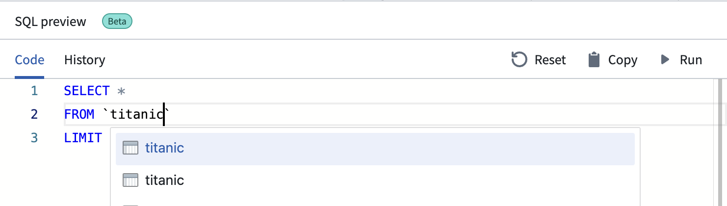The height and width of the screenshot is (206, 727).
Task: Click line number 1 in the gutter
Action: coord(34,91)
